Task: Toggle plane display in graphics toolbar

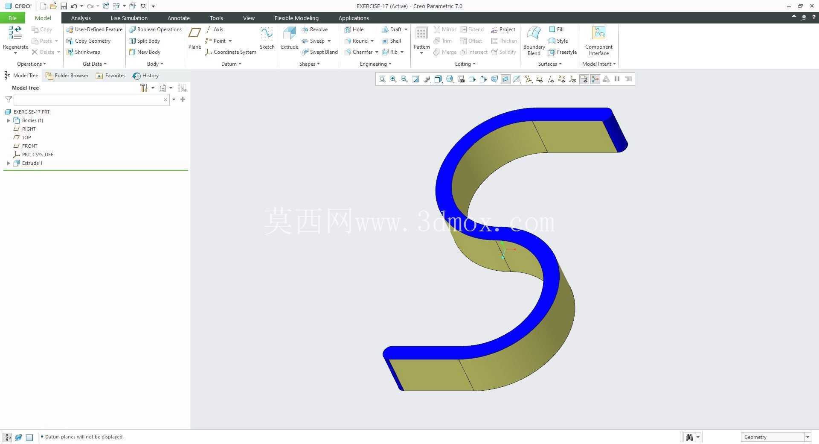Action: [540, 79]
